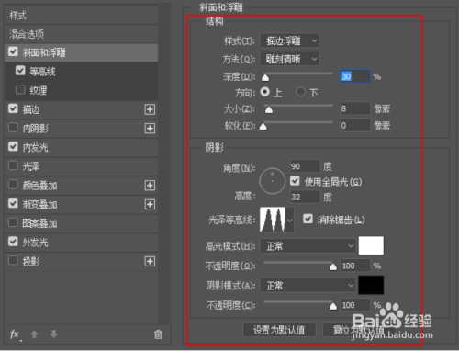Select 等高线 sub-item row
The height and width of the screenshot is (351, 459).
pyautogui.click(x=81, y=72)
